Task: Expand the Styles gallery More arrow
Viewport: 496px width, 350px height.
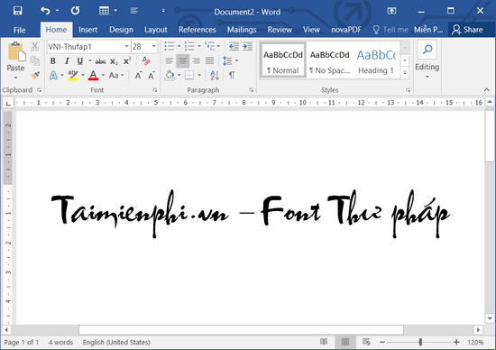Action: (x=405, y=73)
